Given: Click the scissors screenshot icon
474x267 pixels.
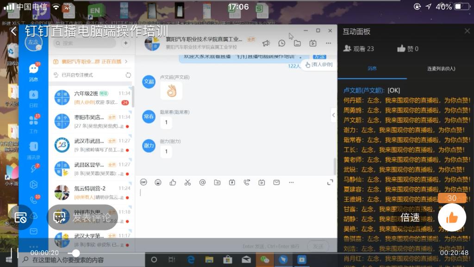Looking at the screenshot, I should [187, 183].
